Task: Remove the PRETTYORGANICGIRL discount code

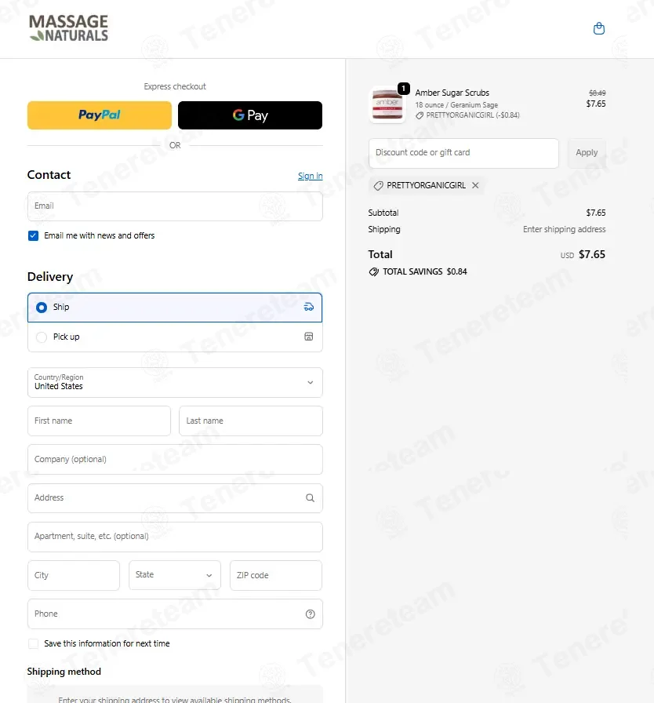Action: coord(475,185)
